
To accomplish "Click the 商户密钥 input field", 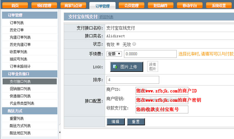I will click(x=162, y=100).
